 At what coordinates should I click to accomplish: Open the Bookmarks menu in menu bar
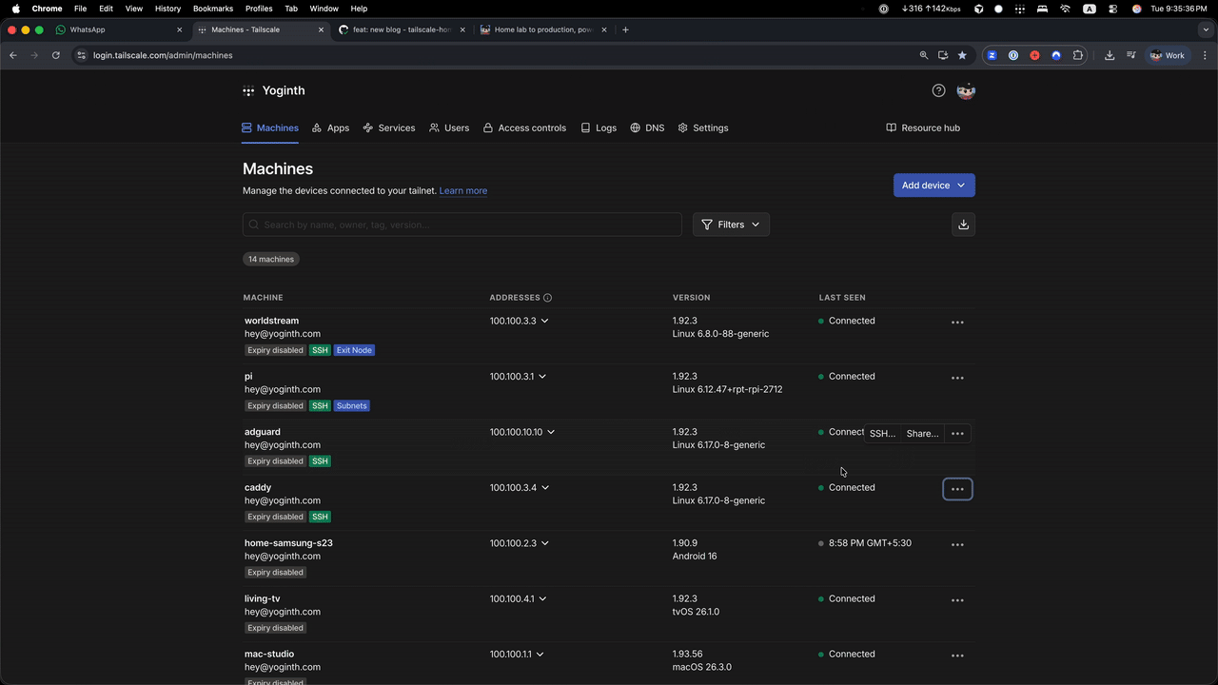(212, 9)
